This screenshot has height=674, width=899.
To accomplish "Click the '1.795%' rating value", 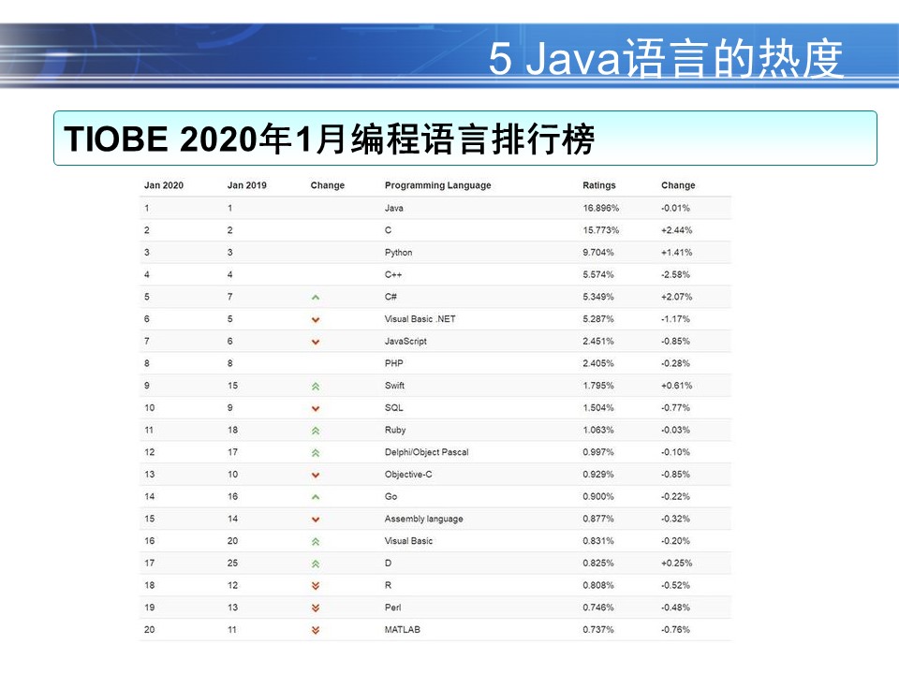I will [598, 386].
